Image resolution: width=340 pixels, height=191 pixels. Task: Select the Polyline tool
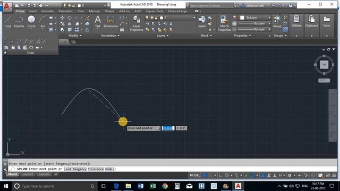19,21
